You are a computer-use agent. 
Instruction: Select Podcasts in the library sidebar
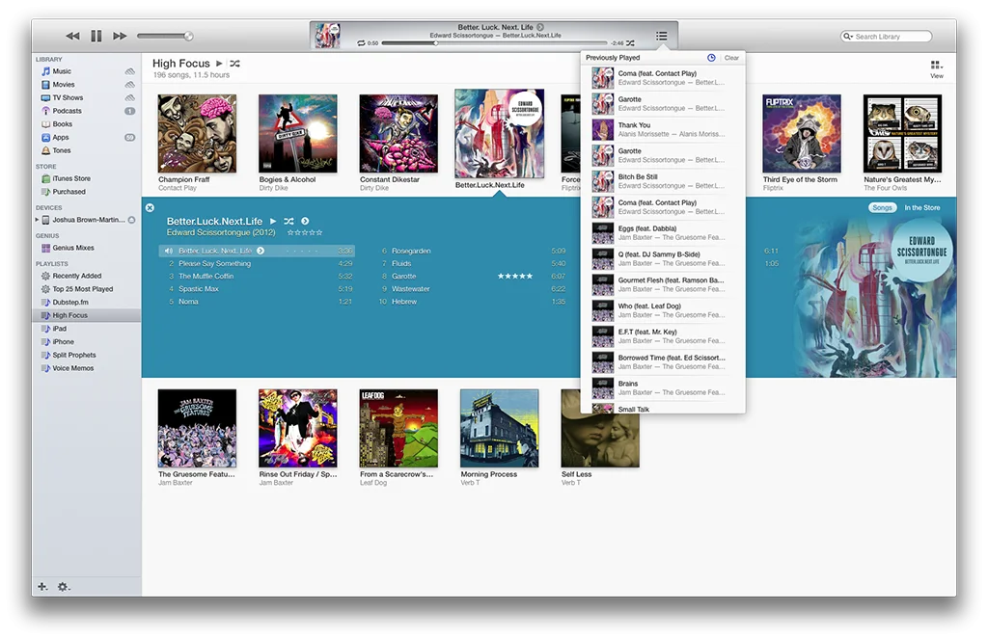[x=67, y=111]
